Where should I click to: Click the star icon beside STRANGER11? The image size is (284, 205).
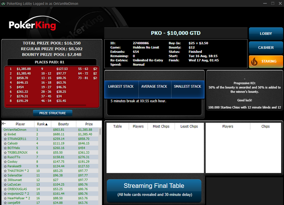[5, 139]
